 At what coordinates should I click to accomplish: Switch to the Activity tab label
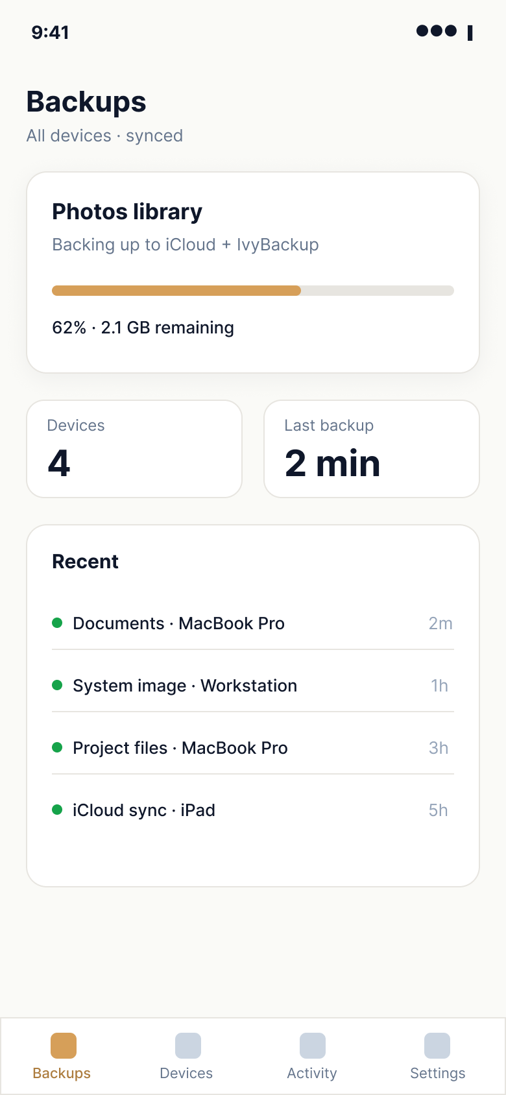(312, 1073)
